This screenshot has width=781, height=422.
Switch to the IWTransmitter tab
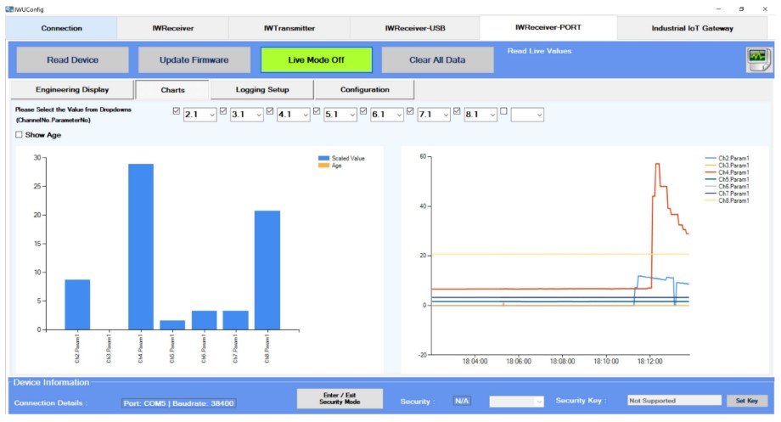tap(289, 28)
